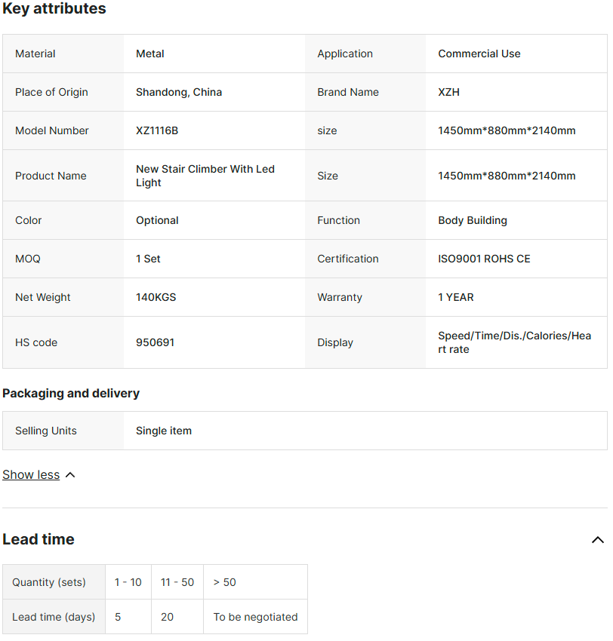The height and width of the screenshot is (641, 613).
Task: Select the Selling Units value Single item
Action: (x=164, y=431)
